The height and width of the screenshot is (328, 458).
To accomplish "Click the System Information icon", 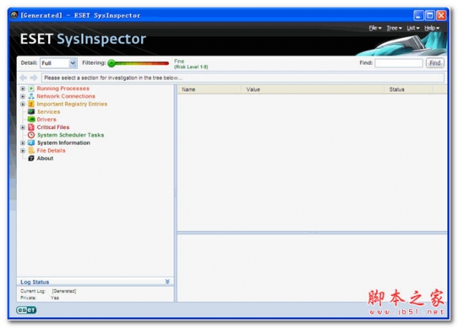I will 31,143.
